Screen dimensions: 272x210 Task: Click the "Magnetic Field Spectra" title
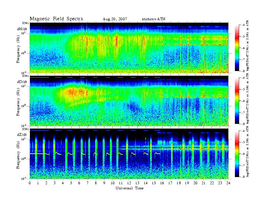click(56, 19)
